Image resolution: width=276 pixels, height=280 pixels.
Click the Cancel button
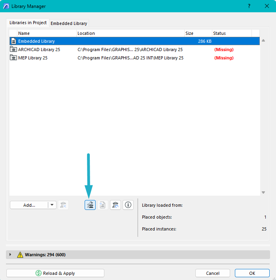[213, 273]
